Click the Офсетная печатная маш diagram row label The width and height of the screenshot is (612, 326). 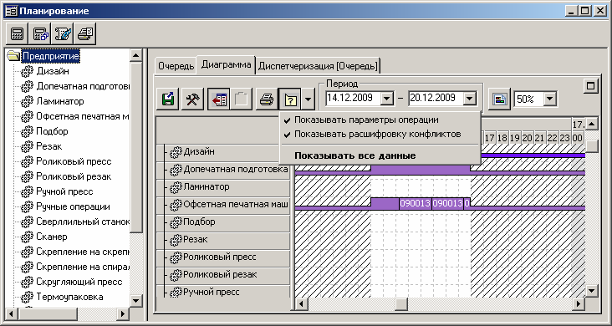point(236,205)
